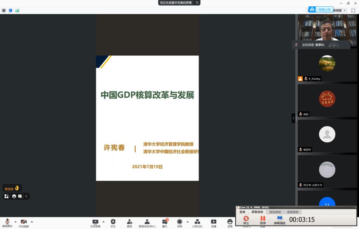Image resolution: width=359 pixels, height=229 pixels.
Task: Click the Invite (邀请) icon
Action: [130, 223]
